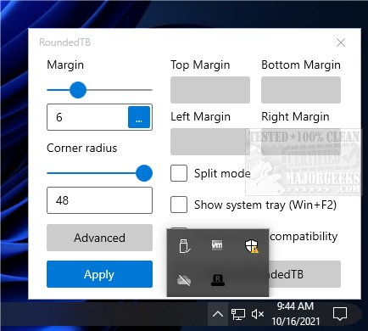Toggle Show system tray checkbox
368x331 pixels.
179,205
